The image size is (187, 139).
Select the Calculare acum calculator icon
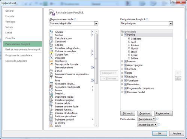coord(51,38)
